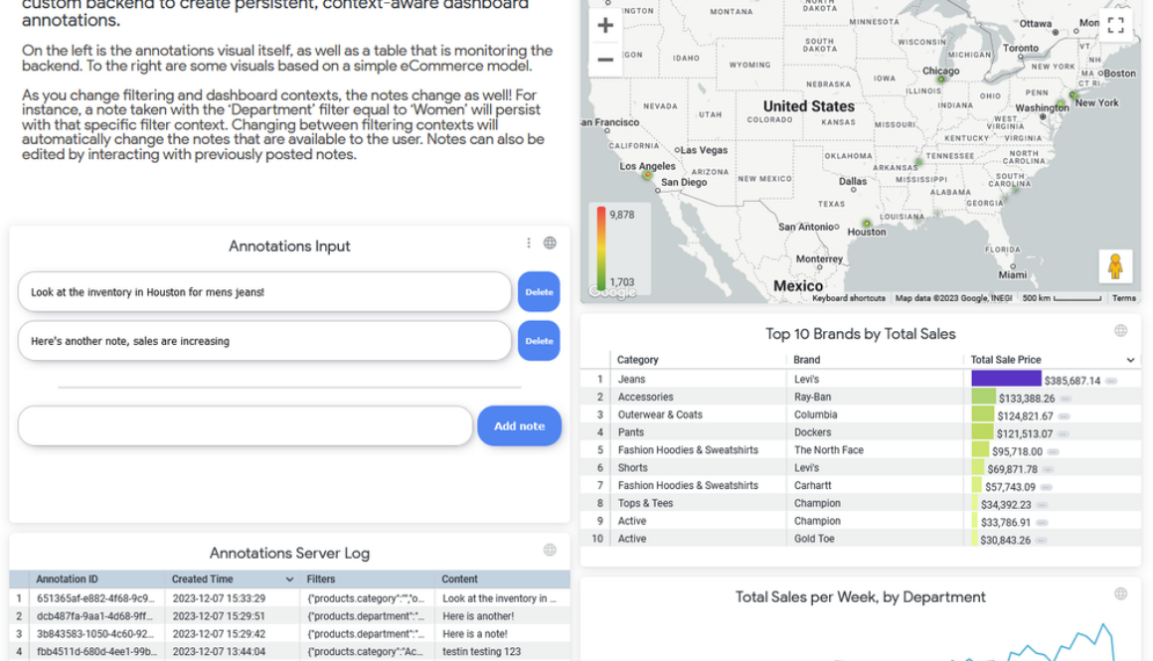Click the new note input field
Image resolution: width=1153 pixels, height=661 pixels.
click(246, 425)
